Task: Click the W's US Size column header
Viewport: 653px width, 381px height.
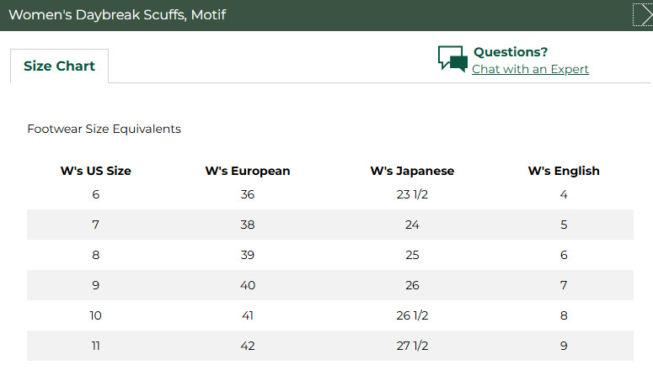Action: (96, 171)
